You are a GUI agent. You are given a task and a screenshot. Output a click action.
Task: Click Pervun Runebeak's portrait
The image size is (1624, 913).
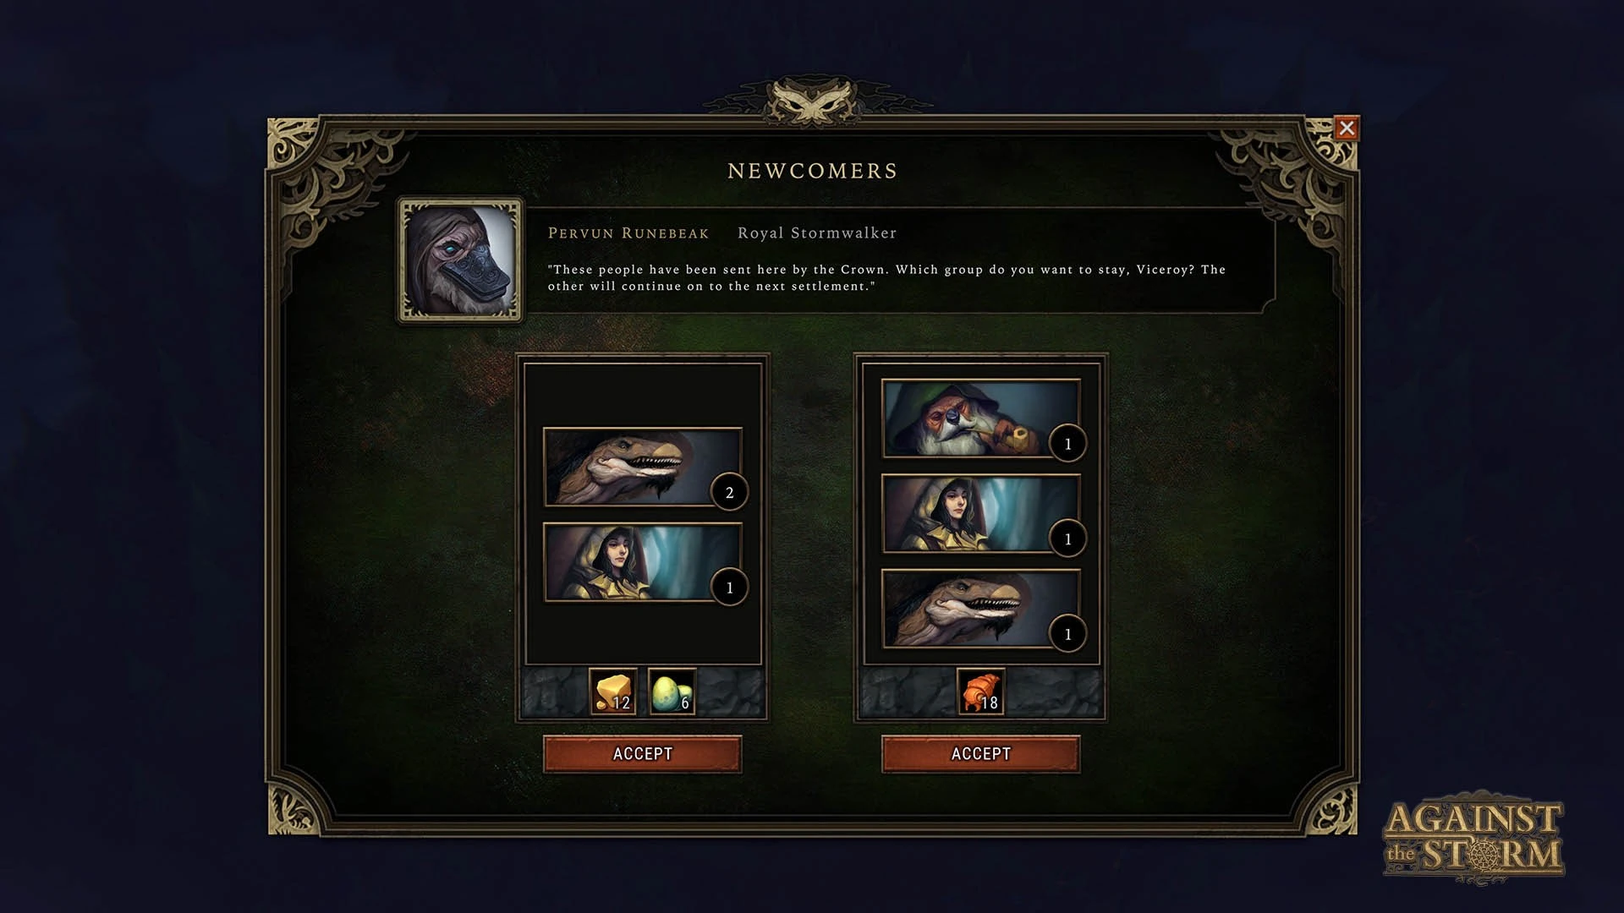[x=460, y=260]
